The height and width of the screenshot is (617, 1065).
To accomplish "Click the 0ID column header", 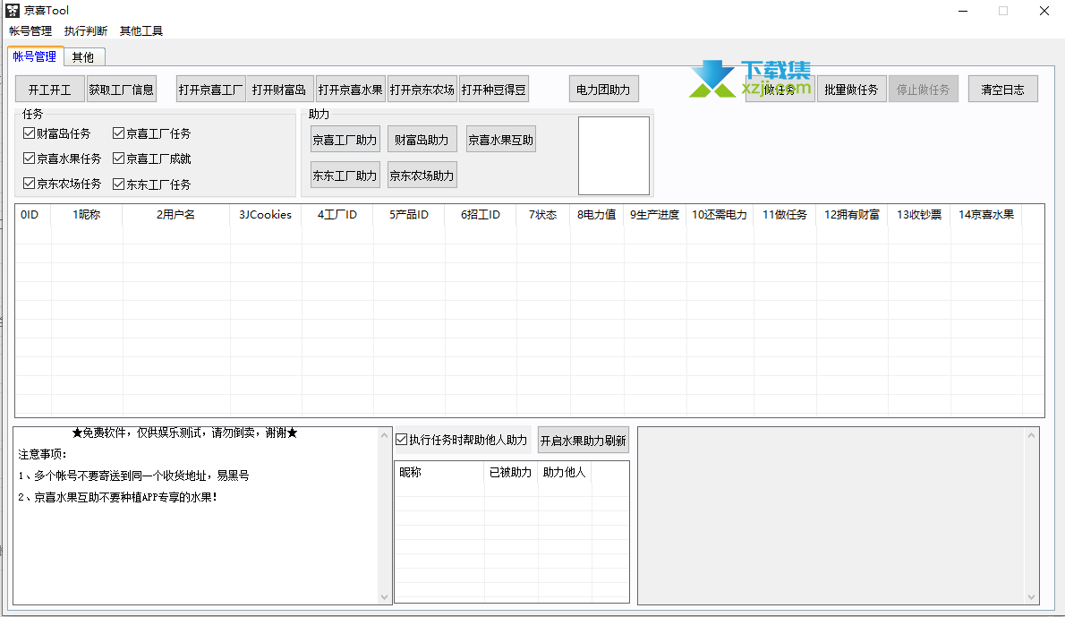I will pyautogui.click(x=33, y=215).
